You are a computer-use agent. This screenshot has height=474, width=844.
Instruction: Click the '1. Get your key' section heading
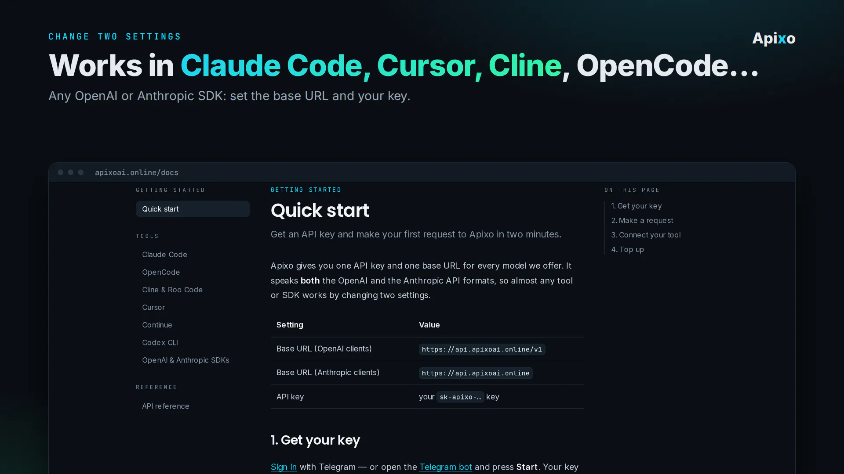[315, 440]
